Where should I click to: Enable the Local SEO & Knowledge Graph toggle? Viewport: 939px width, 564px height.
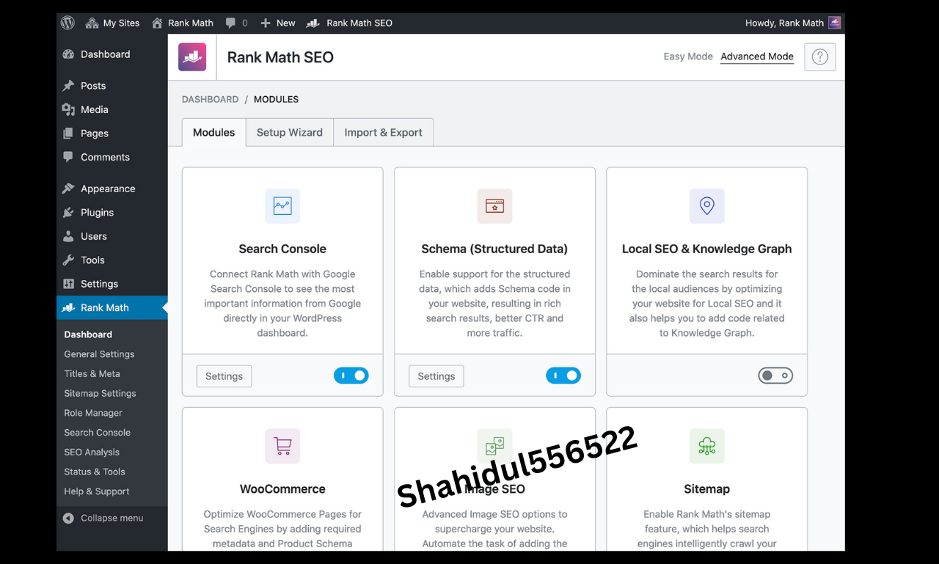(775, 376)
